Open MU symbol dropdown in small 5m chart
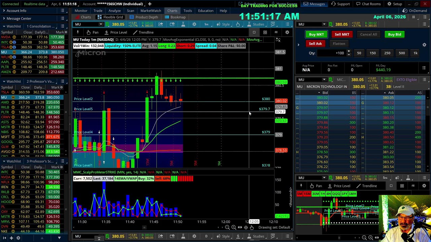The height and width of the screenshot is (242, 431). (x=324, y=178)
